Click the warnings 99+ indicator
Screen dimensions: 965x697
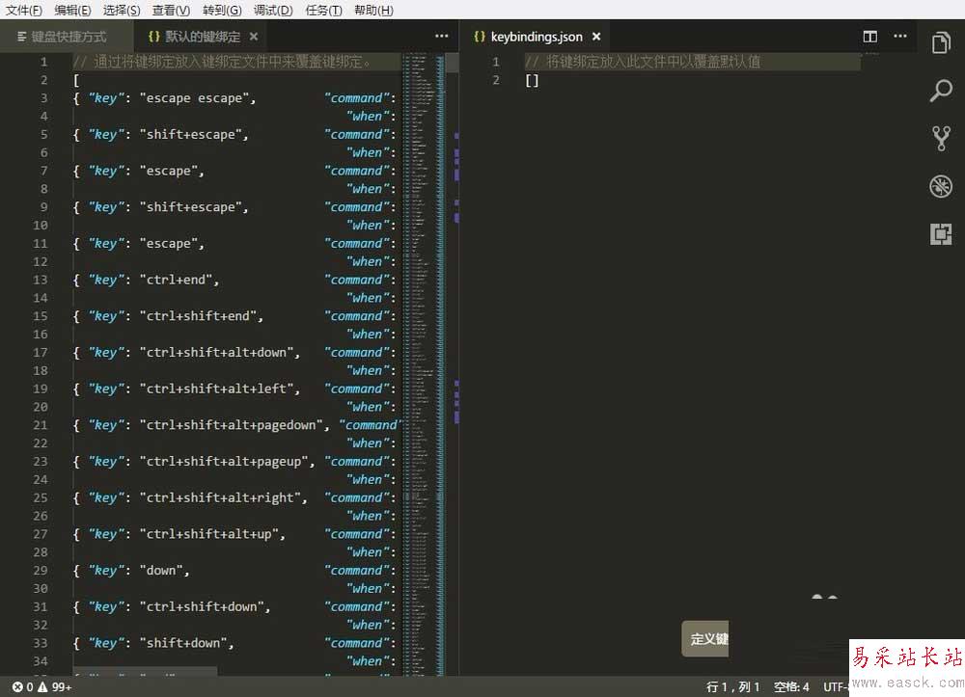tap(55, 687)
